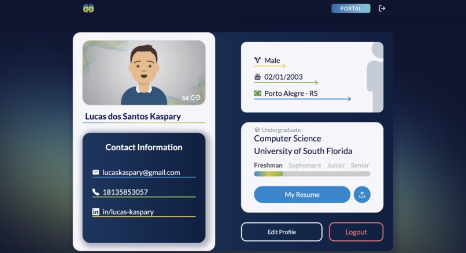Image resolution: width=466 pixels, height=253 pixels.
Task: Open My Resume
Action: click(302, 195)
